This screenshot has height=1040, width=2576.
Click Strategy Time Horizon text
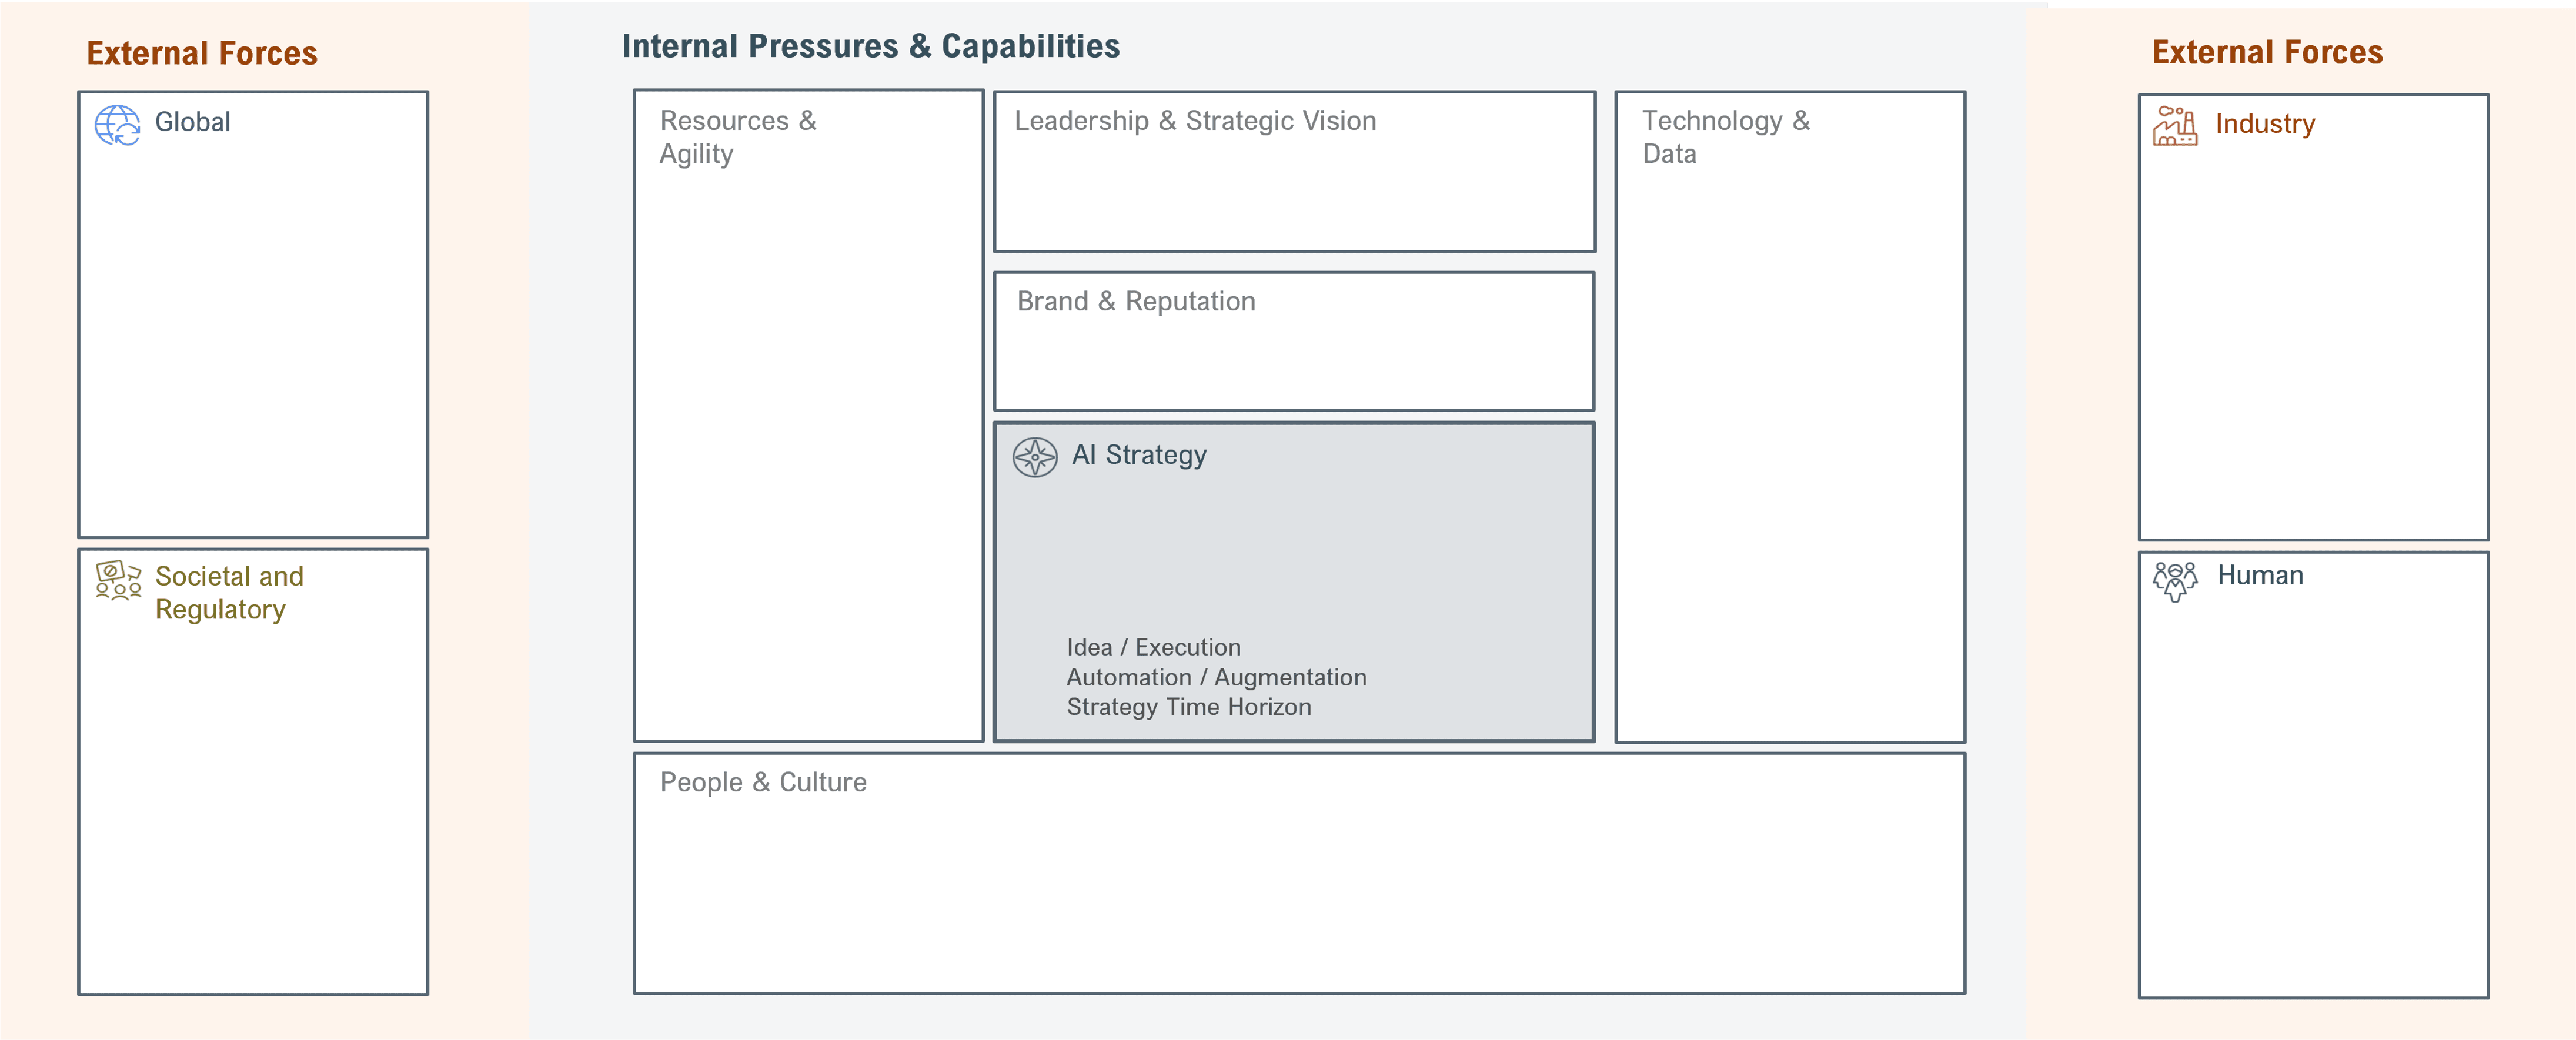(x=1188, y=707)
